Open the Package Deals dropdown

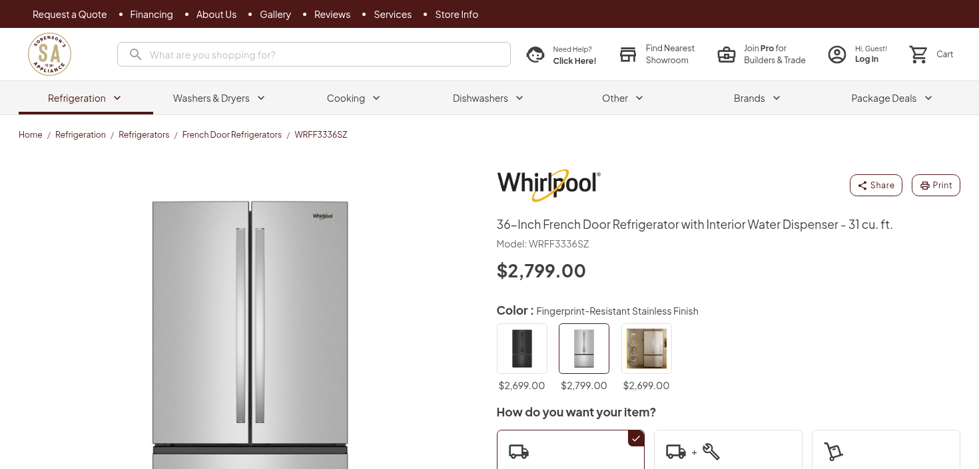(892, 98)
